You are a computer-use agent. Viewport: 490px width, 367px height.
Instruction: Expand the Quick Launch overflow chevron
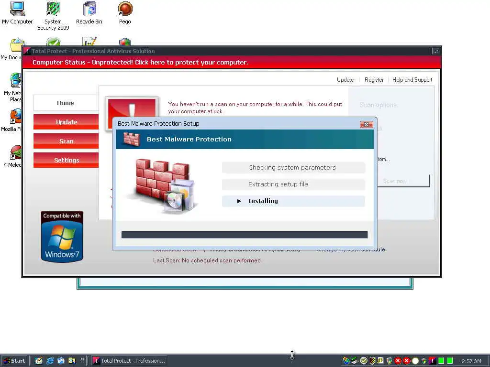coord(82,359)
